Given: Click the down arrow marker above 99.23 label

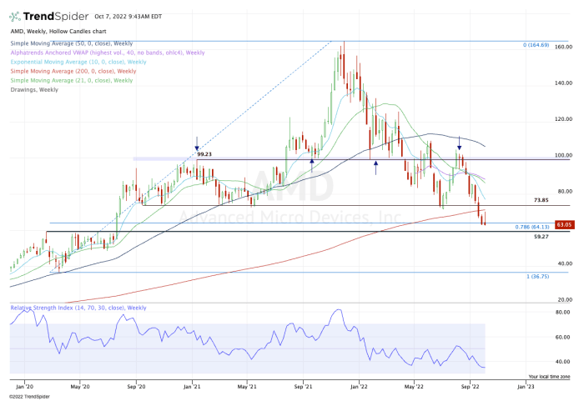Looking at the screenshot, I should tap(196, 142).
